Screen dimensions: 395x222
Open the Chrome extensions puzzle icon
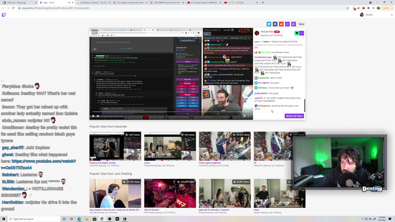[x=368, y=8]
